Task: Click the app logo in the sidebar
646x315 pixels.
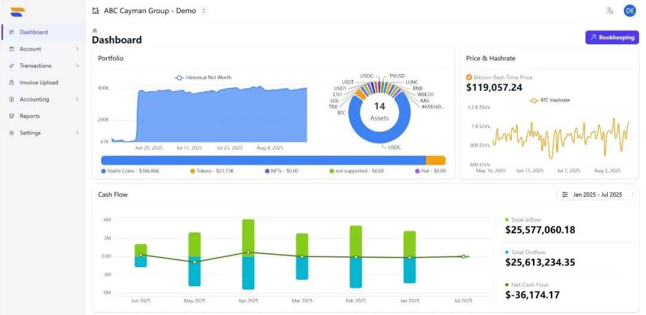Action: pyautogui.click(x=18, y=11)
